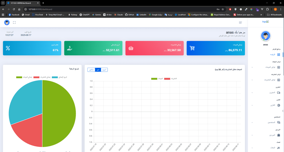
Task: Click the dashboard grid icon الرئيسيه
Action: pos(278,55)
